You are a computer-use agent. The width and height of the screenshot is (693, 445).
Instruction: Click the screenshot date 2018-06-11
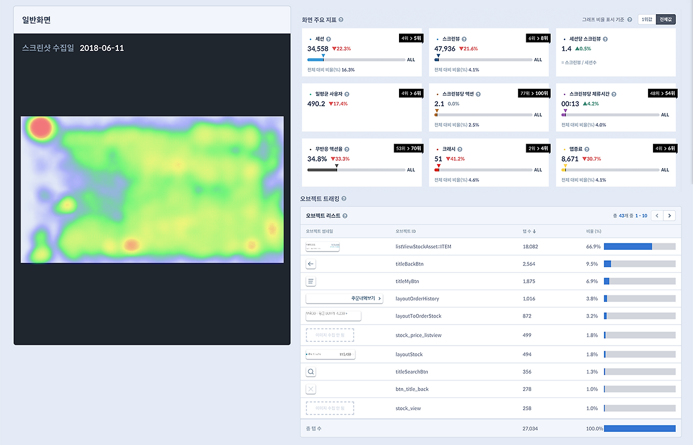tap(102, 48)
